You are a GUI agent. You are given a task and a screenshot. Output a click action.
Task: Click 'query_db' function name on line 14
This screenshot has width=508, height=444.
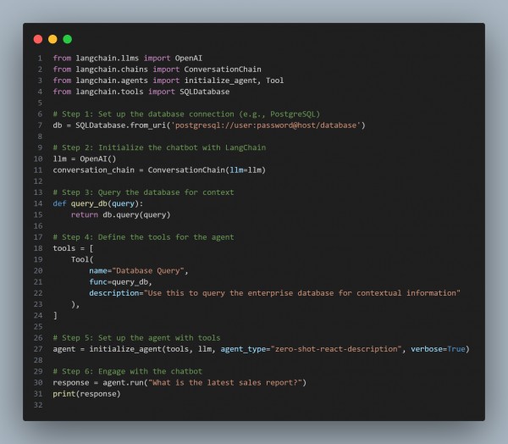[89, 203]
